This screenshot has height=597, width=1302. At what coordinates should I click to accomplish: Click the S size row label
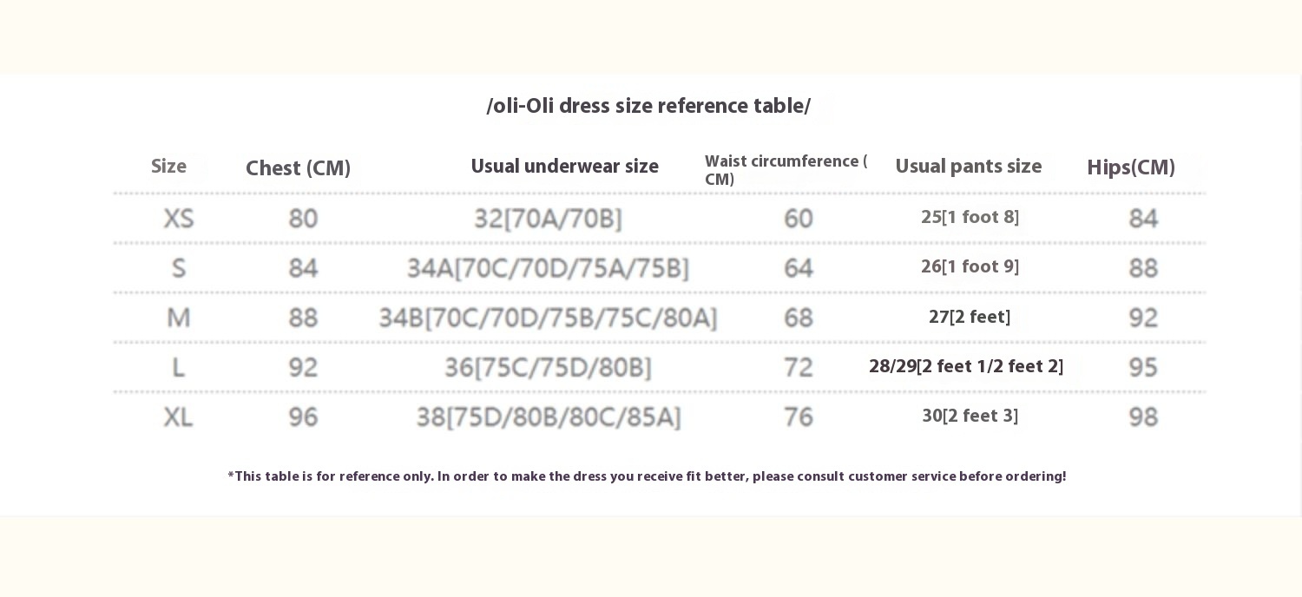point(179,268)
